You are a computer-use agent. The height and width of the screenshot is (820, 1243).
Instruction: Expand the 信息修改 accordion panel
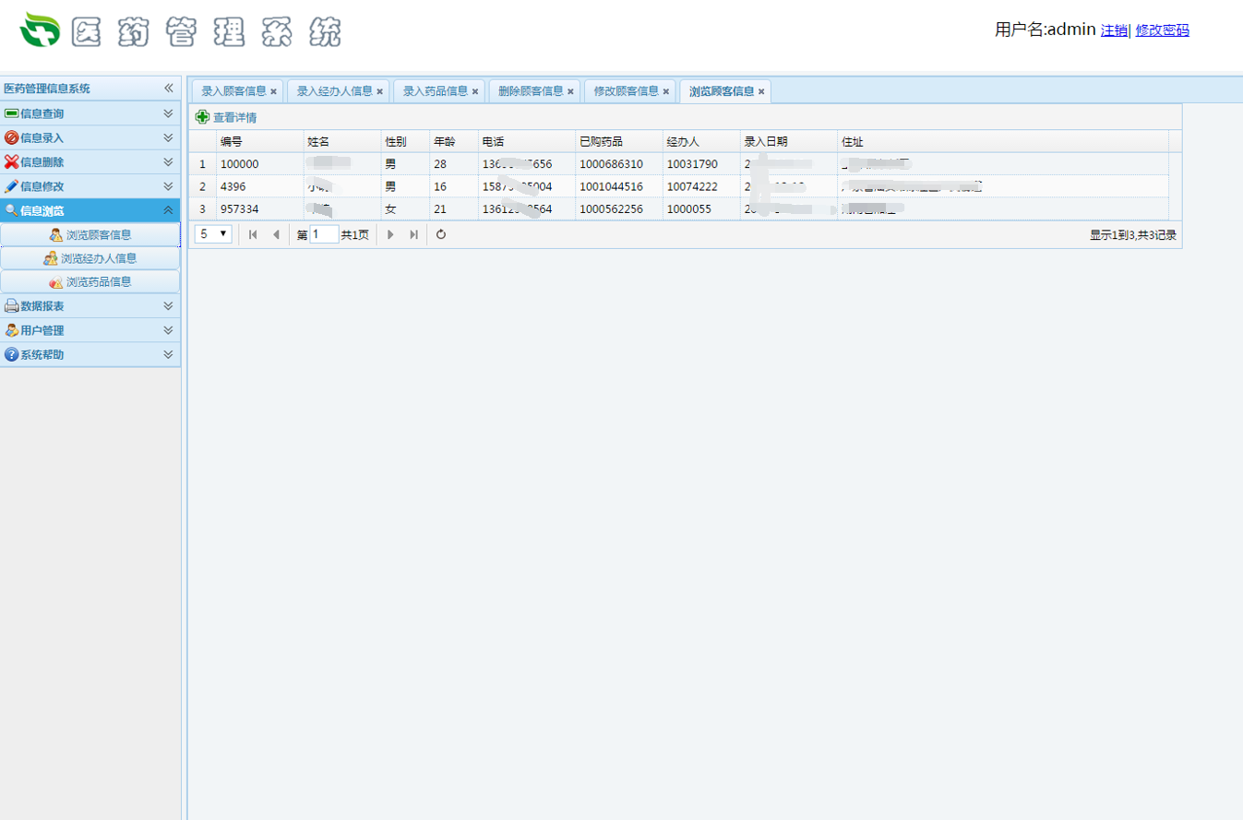168,185
